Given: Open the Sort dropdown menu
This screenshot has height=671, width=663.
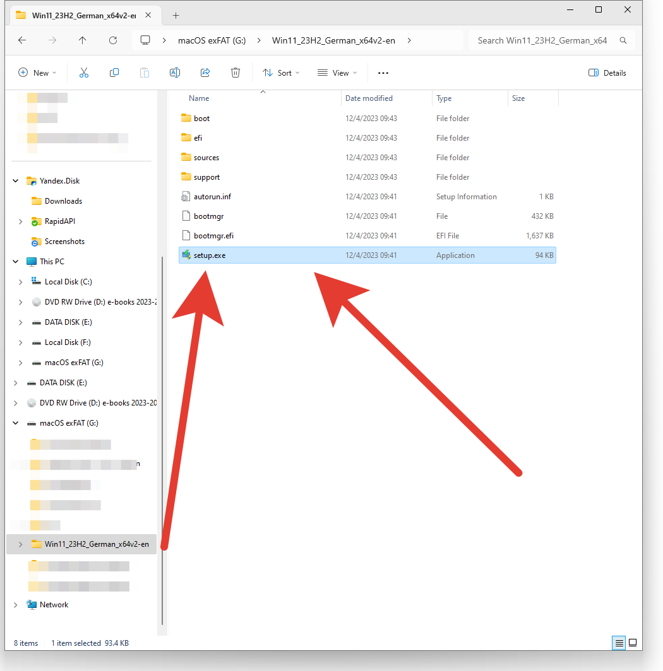Looking at the screenshot, I should click(x=281, y=73).
